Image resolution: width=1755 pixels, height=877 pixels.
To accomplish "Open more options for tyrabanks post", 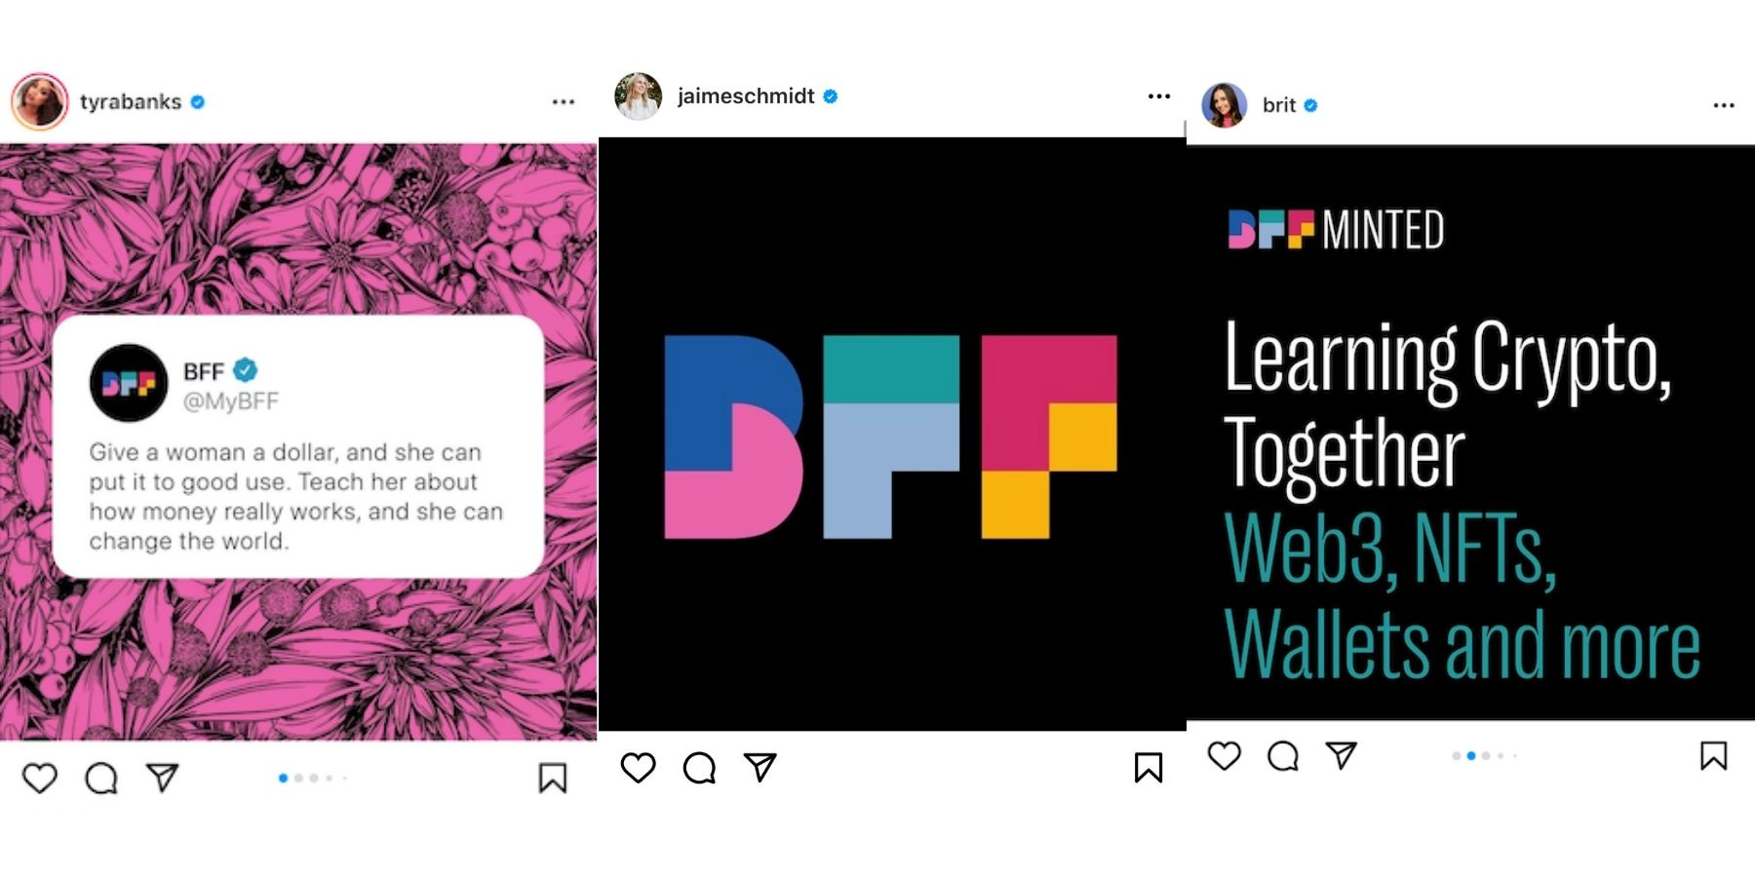I will (x=564, y=102).
